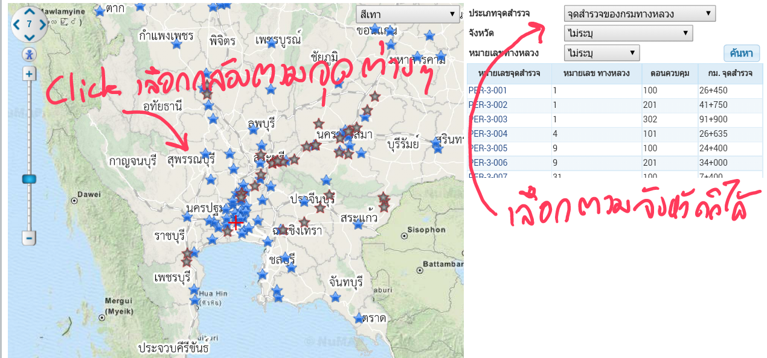This screenshot has width=767, height=358.
Task: Zoom in with the plus button
Action: tap(29, 74)
